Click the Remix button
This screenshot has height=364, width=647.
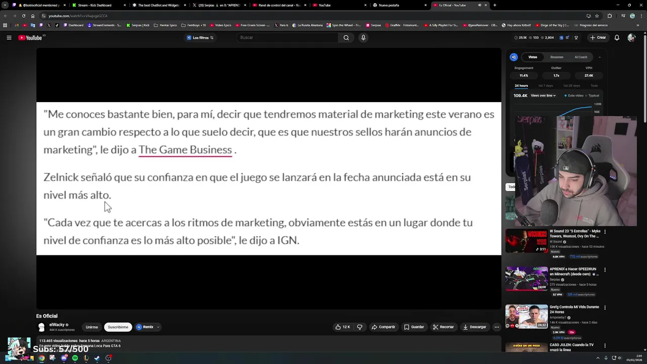click(145, 327)
